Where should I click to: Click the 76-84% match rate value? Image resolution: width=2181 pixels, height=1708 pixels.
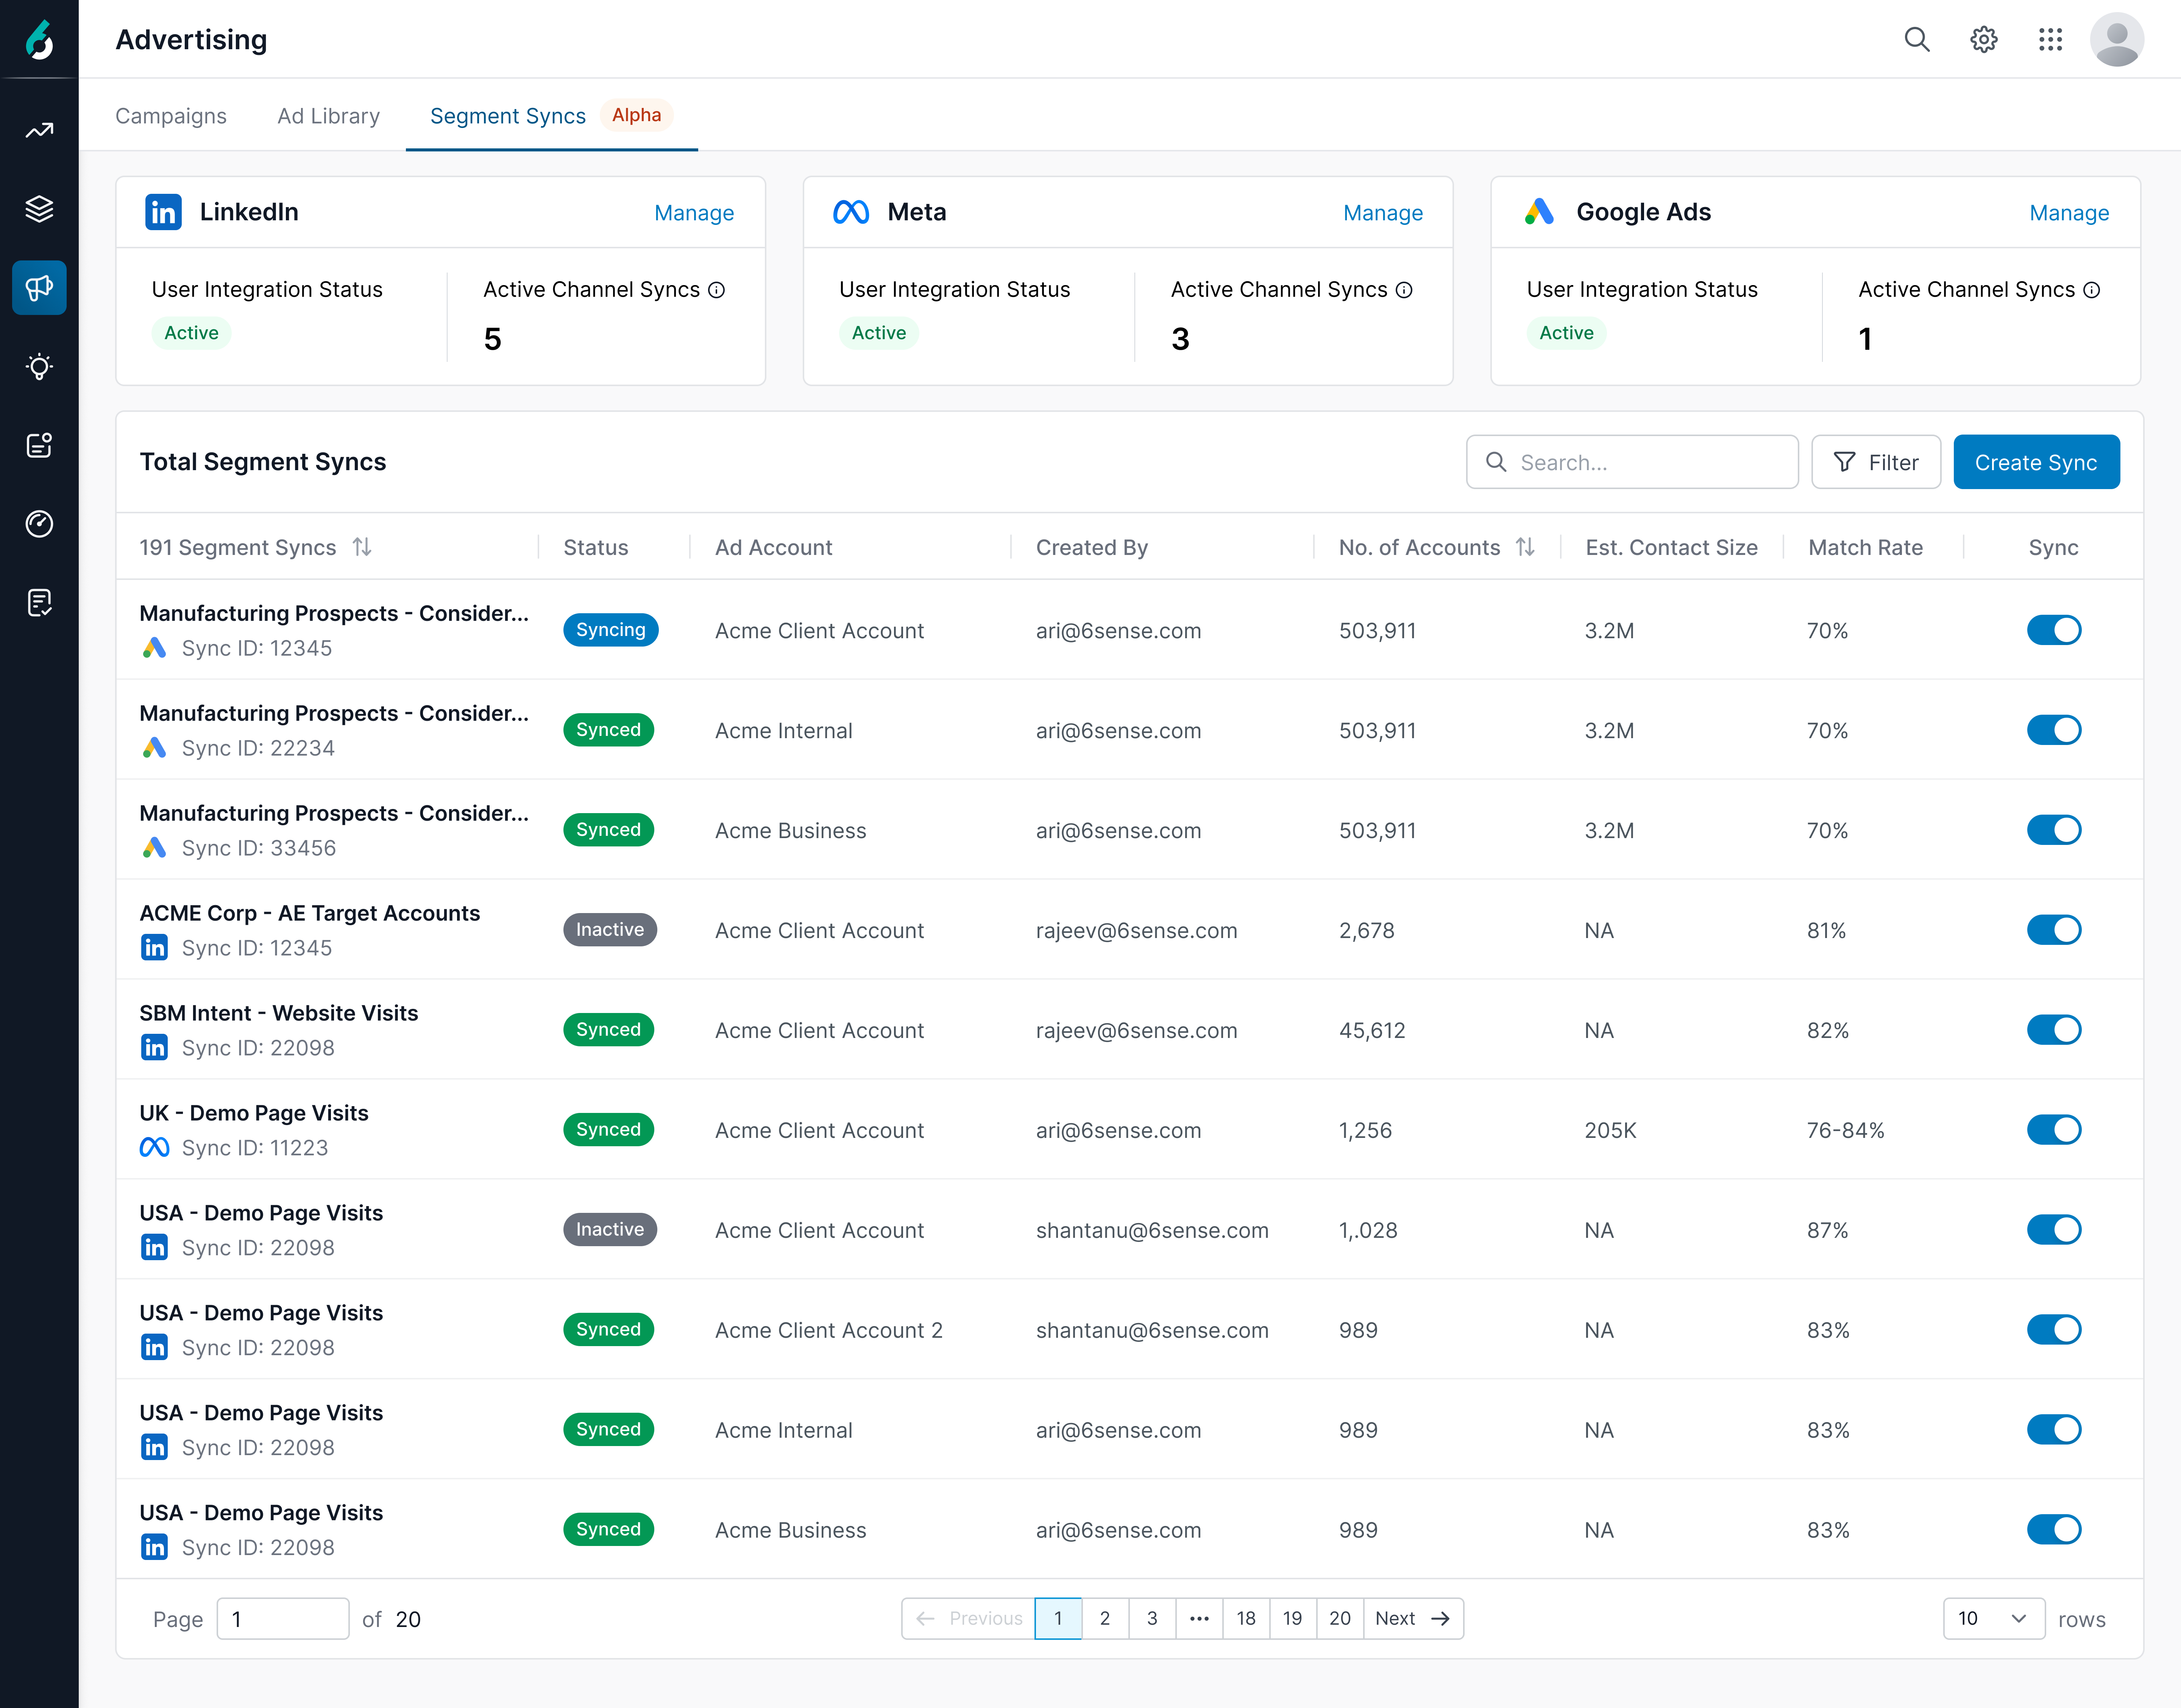tap(1845, 1131)
